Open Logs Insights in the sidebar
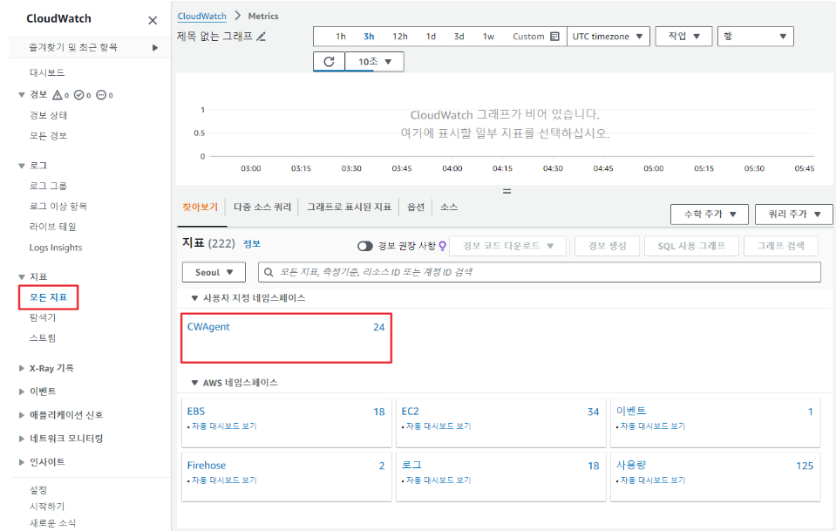 tap(56, 248)
